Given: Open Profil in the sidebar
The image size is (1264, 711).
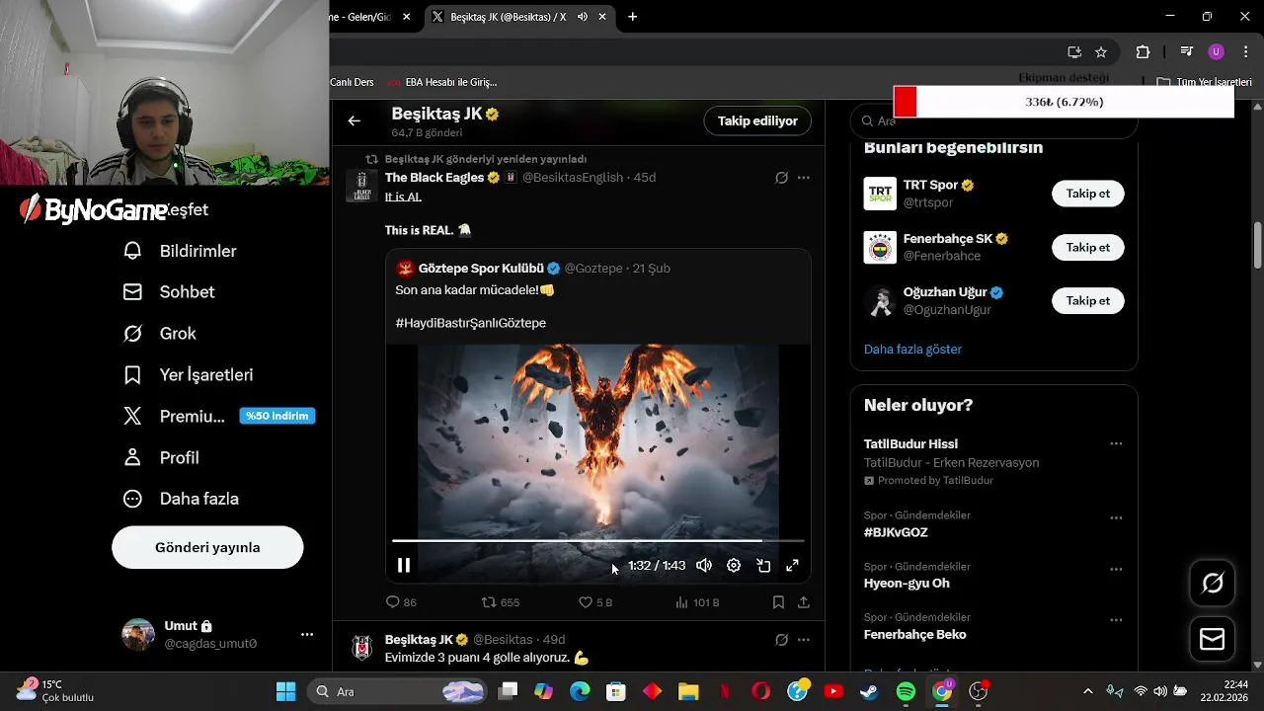Looking at the screenshot, I should (161, 458).
